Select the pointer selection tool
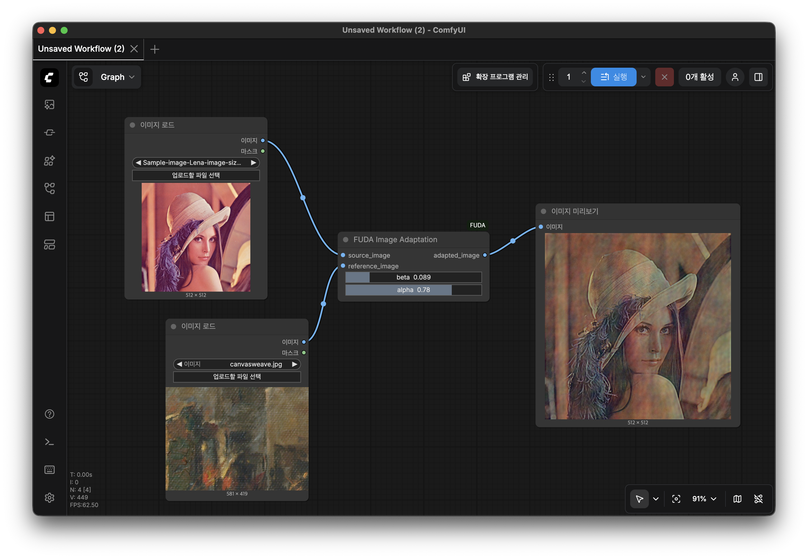Image resolution: width=808 pixels, height=559 pixels. coord(639,499)
